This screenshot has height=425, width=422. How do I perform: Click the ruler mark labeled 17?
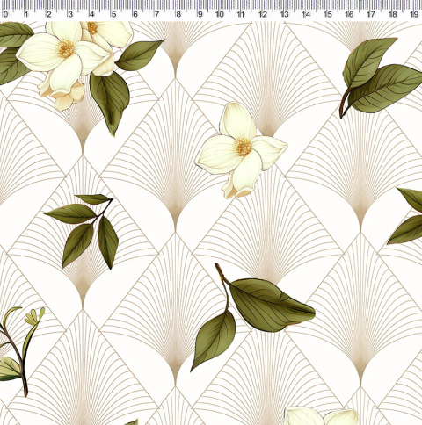(371, 14)
